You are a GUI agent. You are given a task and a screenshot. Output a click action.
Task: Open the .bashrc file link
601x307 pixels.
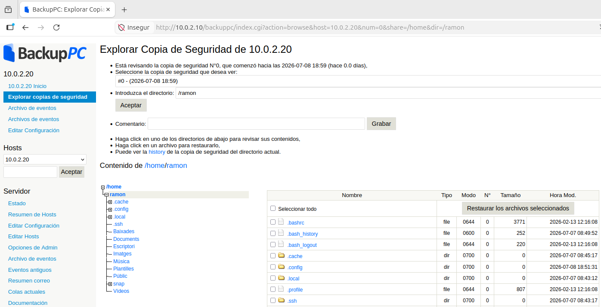pos(296,222)
